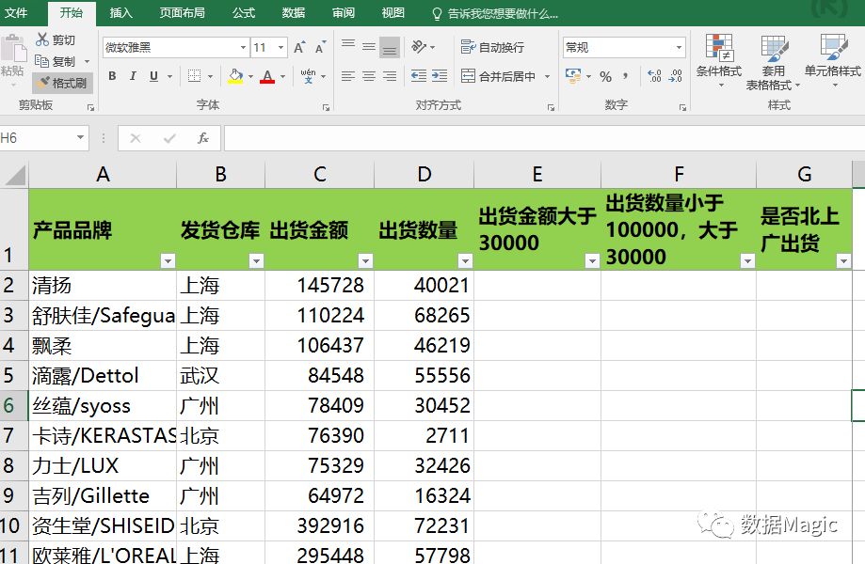Open filter dropdown for 出货数量
Viewport: 865px width, 564px height.
click(465, 260)
